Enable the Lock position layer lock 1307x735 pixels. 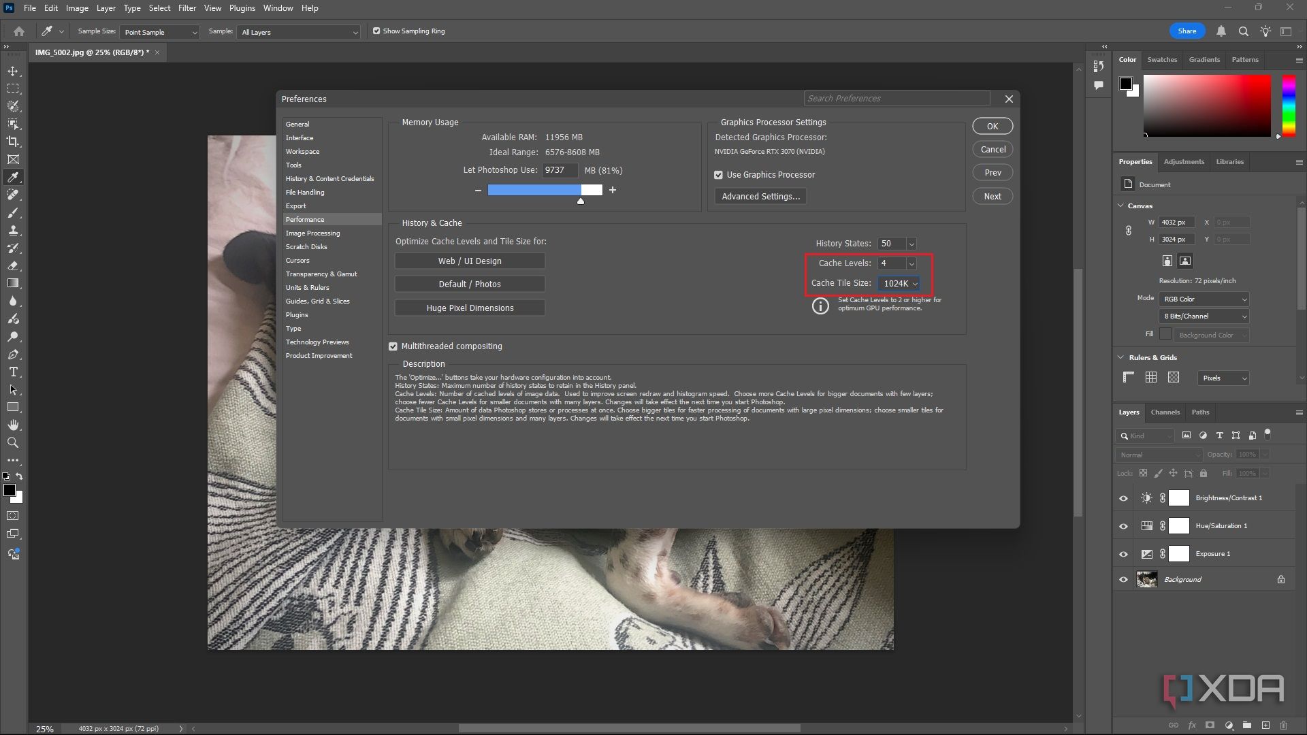(1173, 473)
